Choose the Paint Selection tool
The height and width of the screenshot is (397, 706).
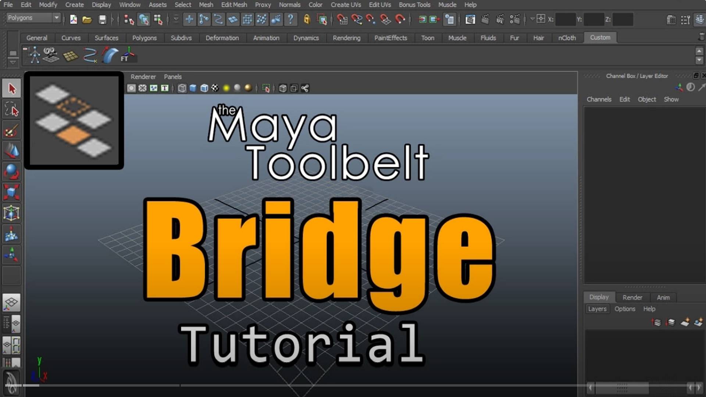click(11, 130)
